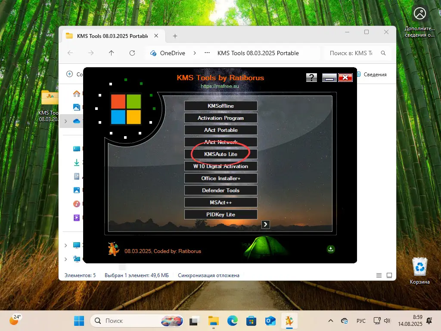Show the next page of tools arrow
The height and width of the screenshot is (331, 441).
tap(266, 224)
